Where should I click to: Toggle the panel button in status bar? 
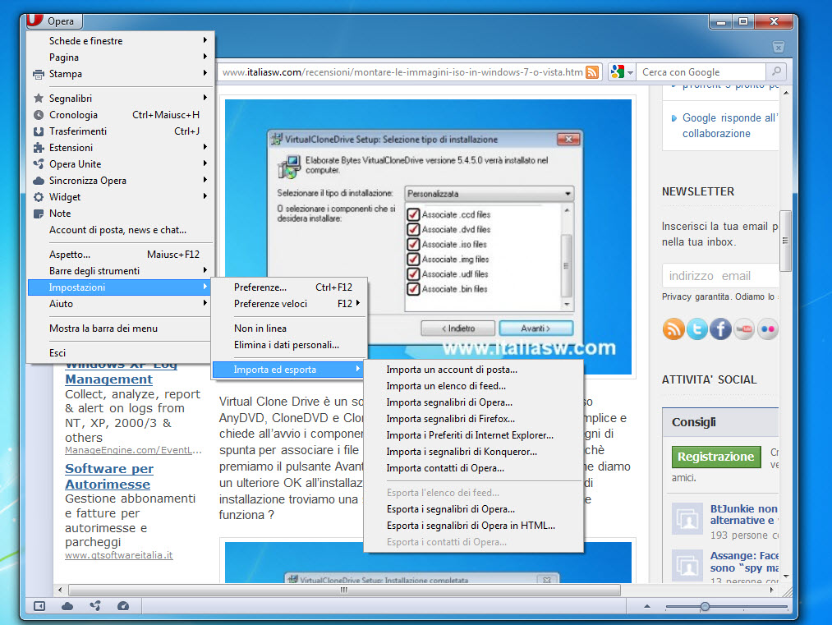(39, 606)
